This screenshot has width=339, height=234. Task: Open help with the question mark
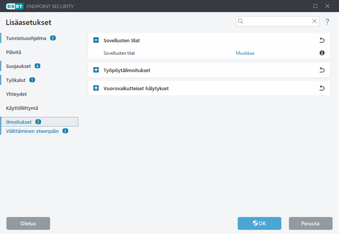tap(327, 22)
